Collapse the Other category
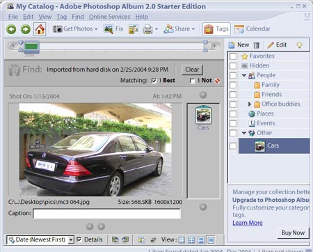This screenshot has width=313, height=252. click(243, 133)
